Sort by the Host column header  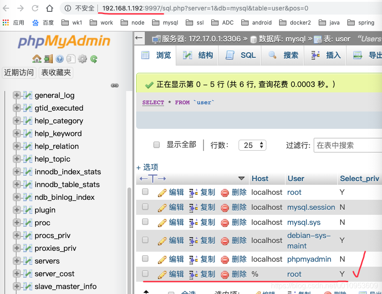(x=260, y=178)
